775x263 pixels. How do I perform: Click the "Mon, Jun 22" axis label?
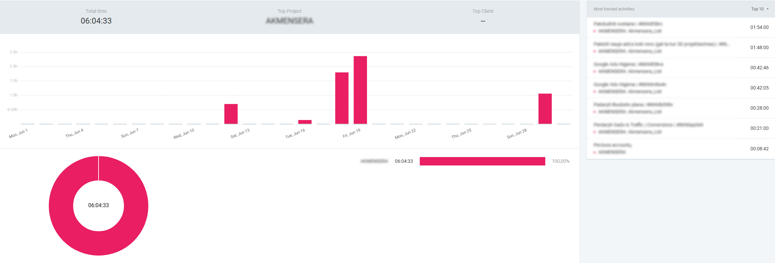click(x=406, y=134)
